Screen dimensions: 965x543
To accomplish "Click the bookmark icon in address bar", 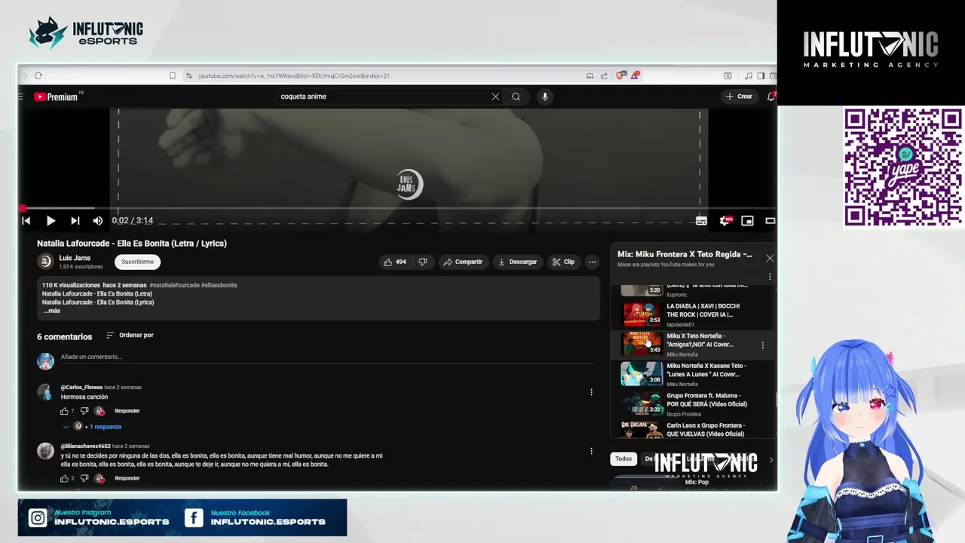I will point(173,75).
